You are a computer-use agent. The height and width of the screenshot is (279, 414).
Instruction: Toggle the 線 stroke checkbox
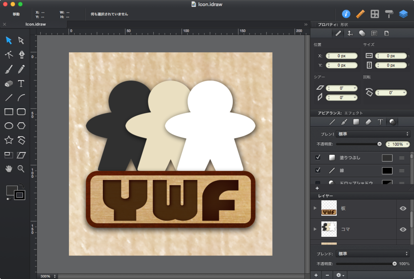point(318,170)
